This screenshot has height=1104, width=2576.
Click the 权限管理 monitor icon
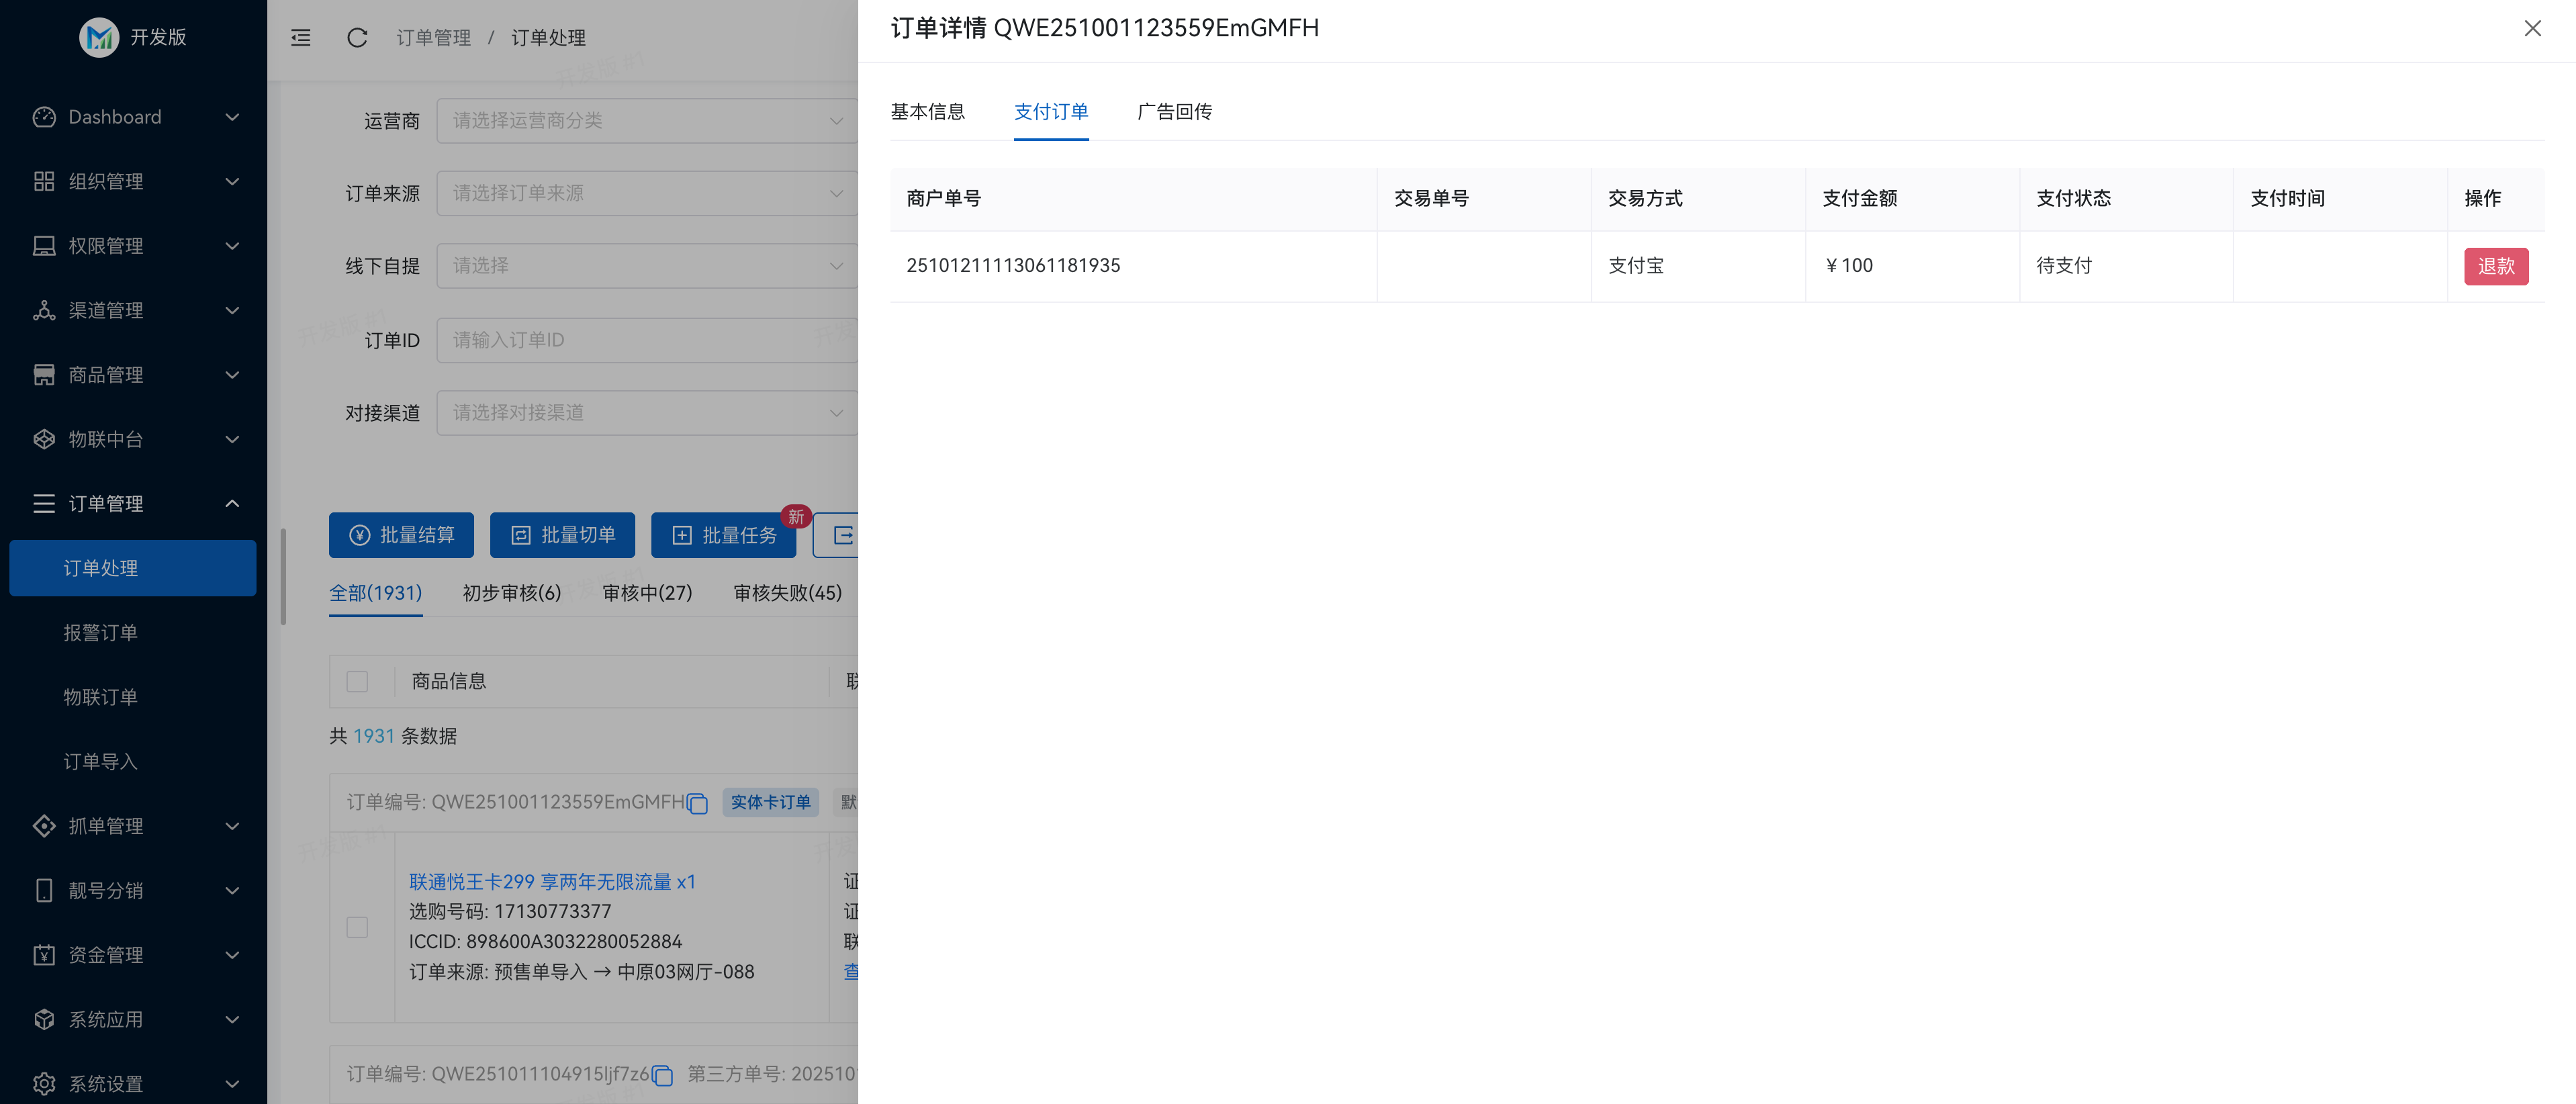point(43,246)
